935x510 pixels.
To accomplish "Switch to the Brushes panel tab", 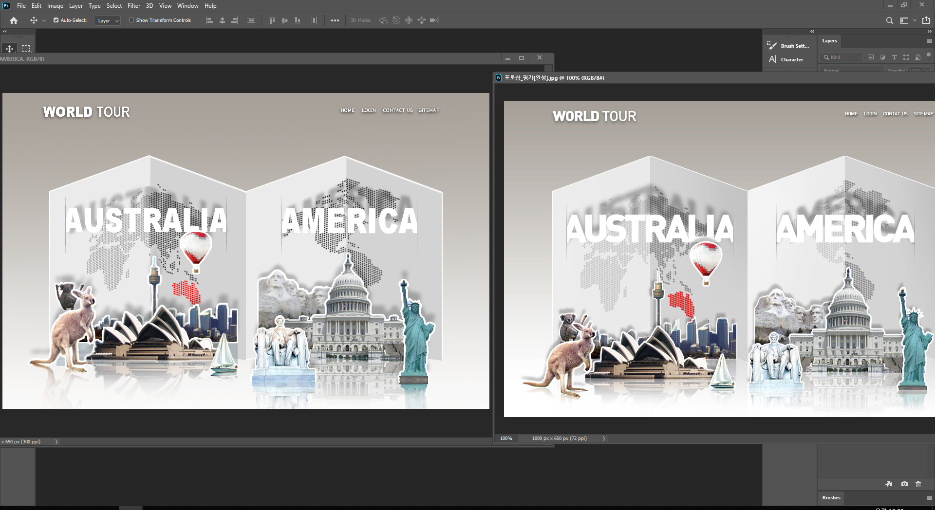I will 831,498.
